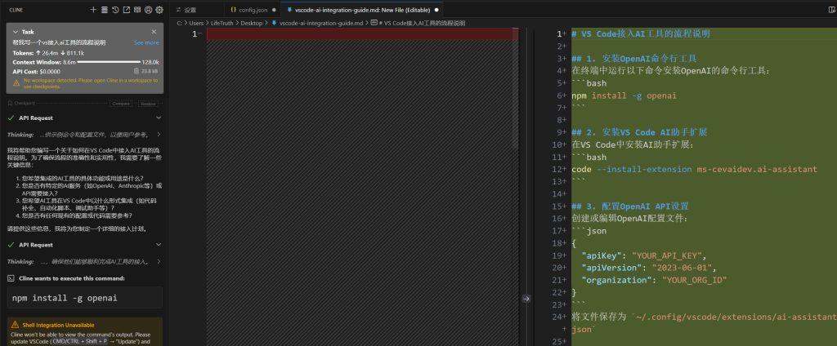Expand the second Thinking row
Image resolution: width=837 pixels, height=346 pixels.
[x=159, y=261]
